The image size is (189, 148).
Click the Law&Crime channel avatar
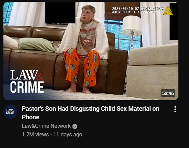(x=10, y=112)
